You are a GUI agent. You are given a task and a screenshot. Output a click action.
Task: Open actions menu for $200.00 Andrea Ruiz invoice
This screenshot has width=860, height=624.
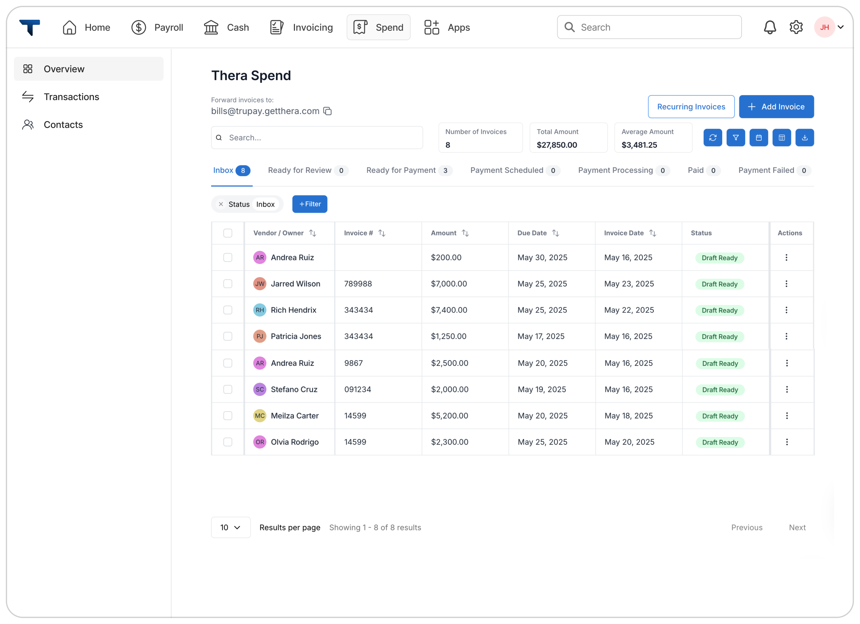[x=787, y=258]
